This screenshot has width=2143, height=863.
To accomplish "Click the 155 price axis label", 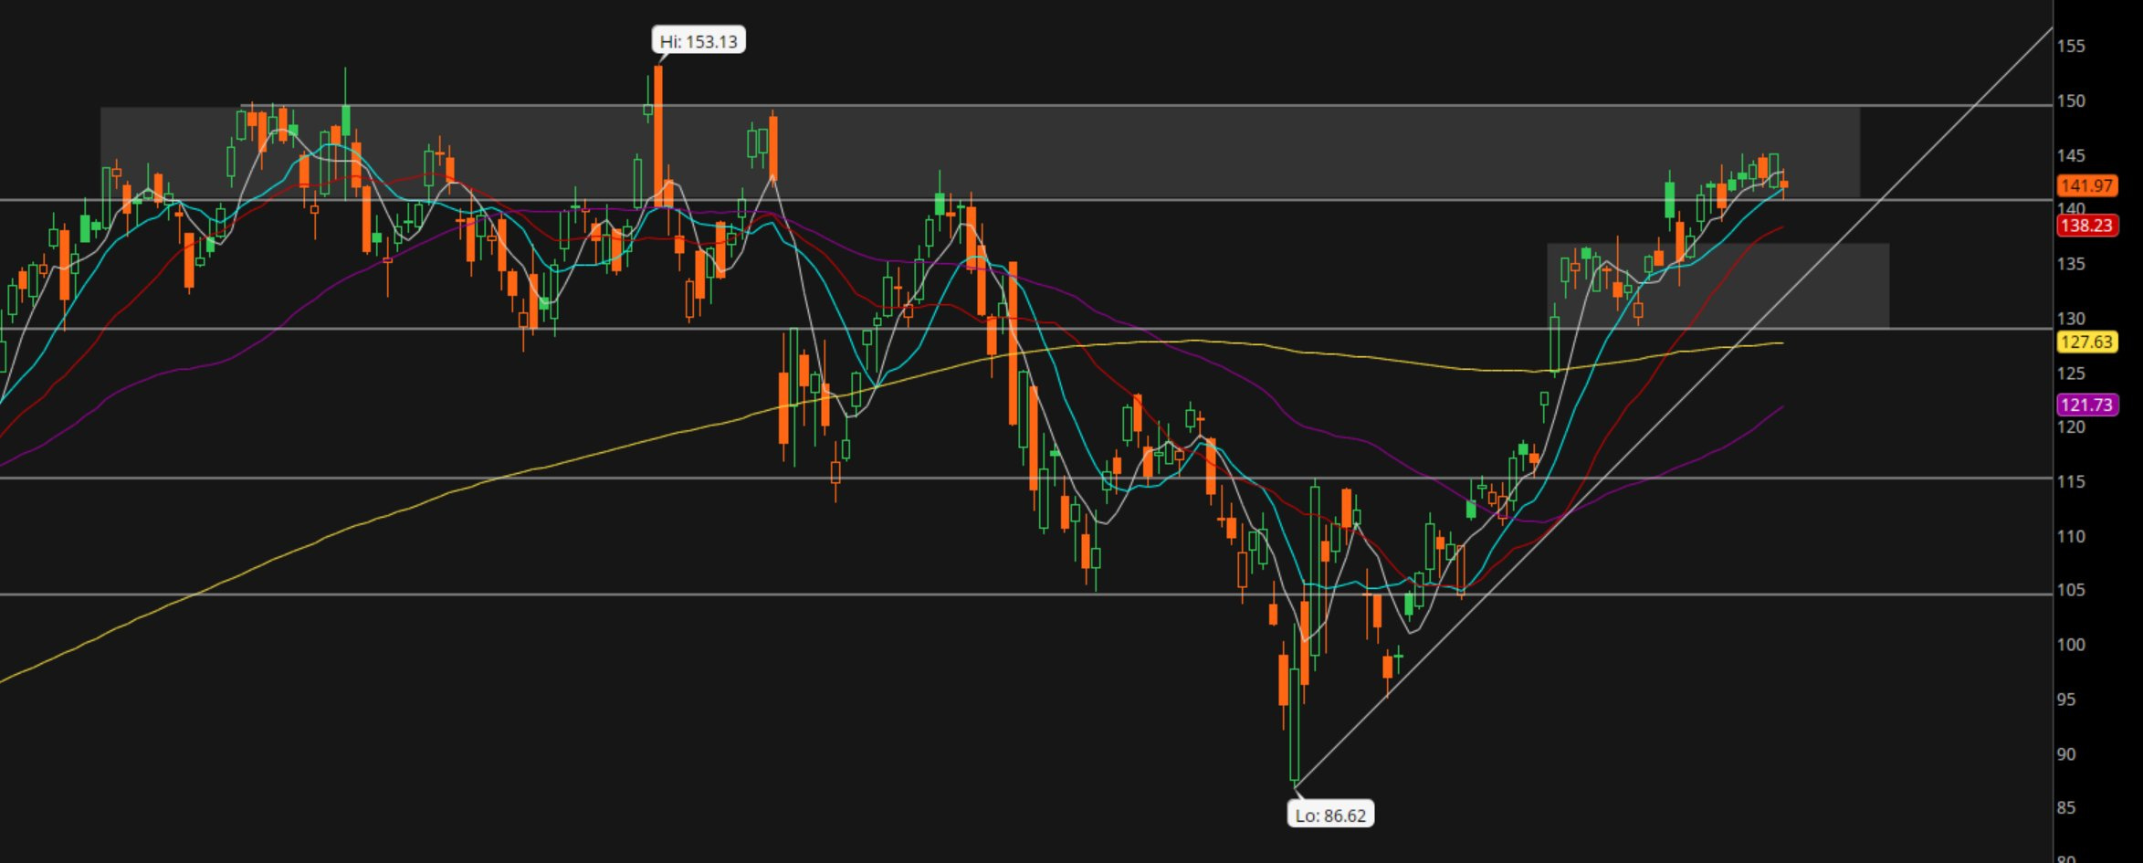I will tap(2071, 47).
